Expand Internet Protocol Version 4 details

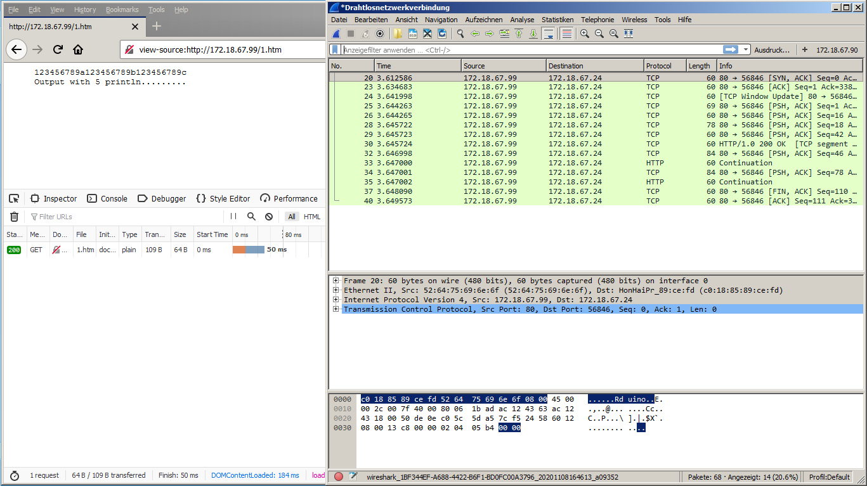pos(336,300)
